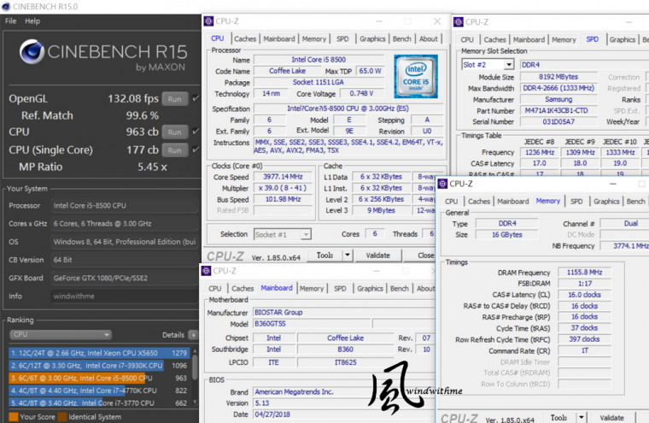
Task: Toggle the CPU test checkbox
Action: click(196, 132)
